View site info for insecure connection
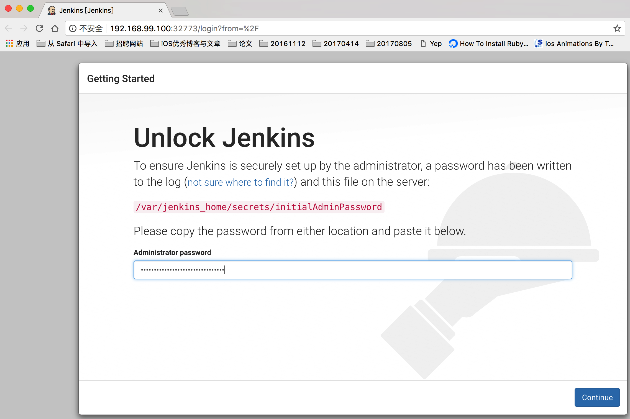 pyautogui.click(x=73, y=28)
